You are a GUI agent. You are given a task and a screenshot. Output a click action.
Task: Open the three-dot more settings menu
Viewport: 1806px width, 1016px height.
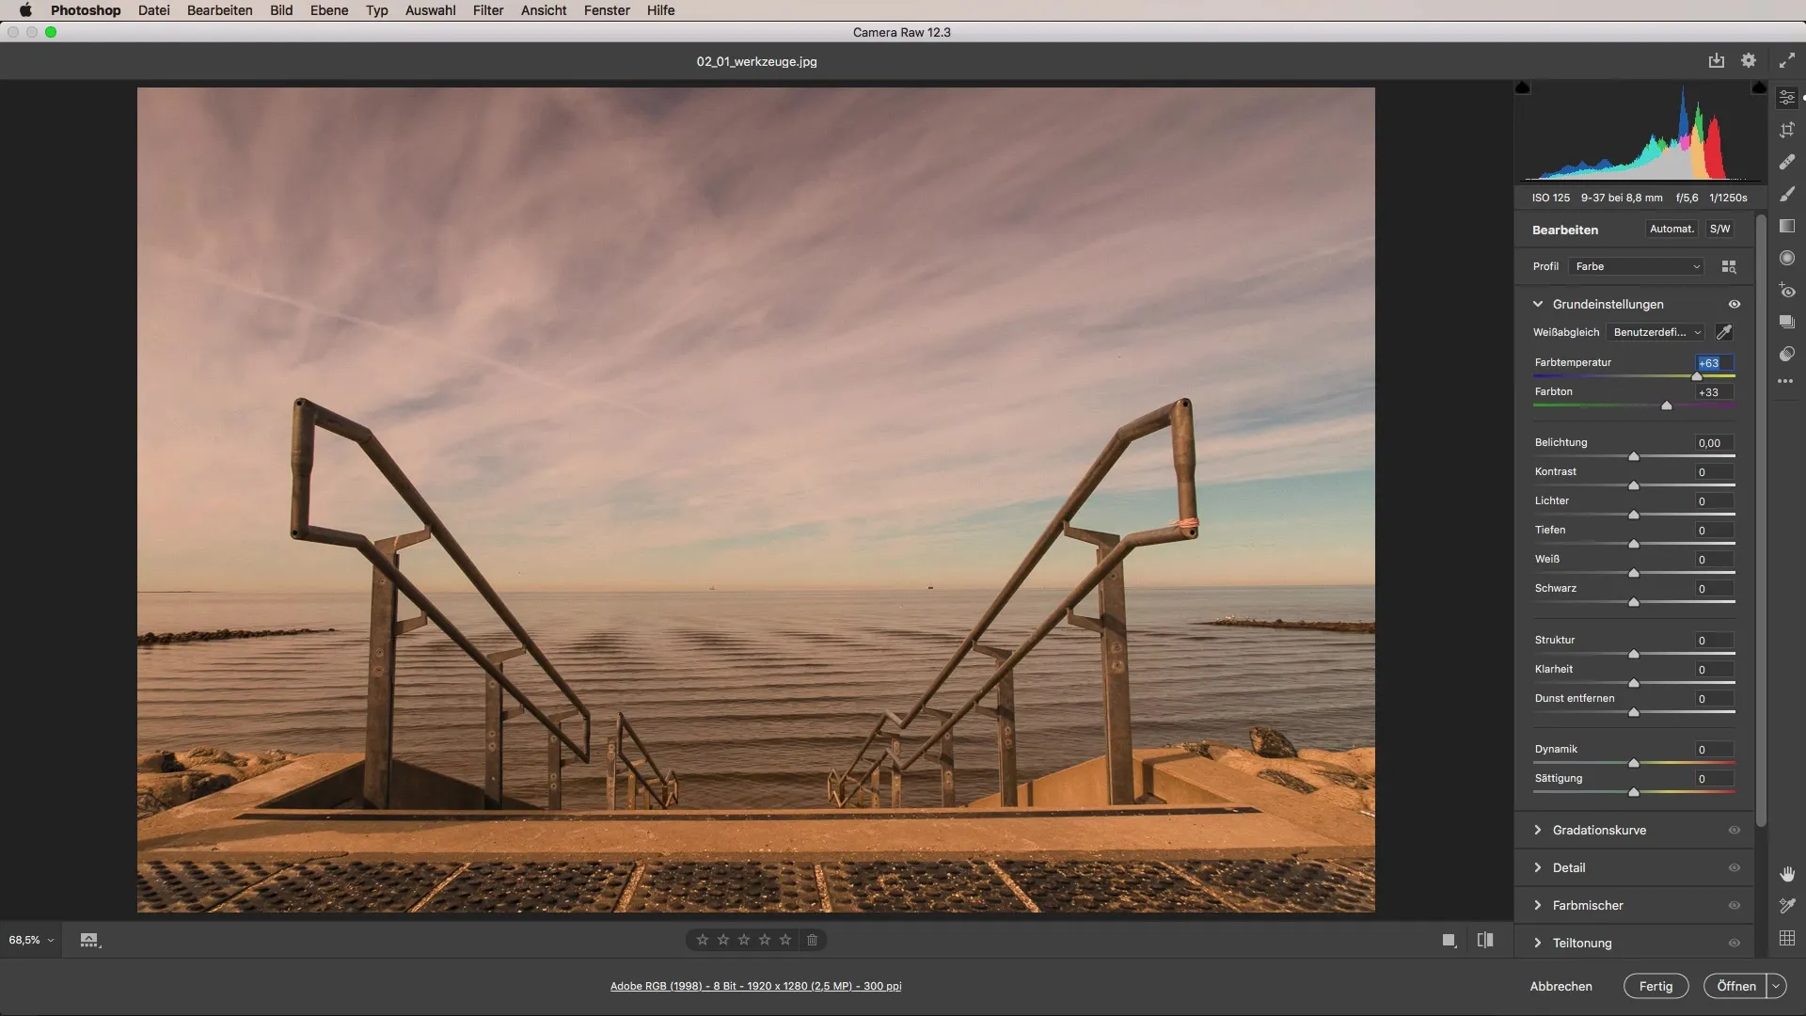1786,382
